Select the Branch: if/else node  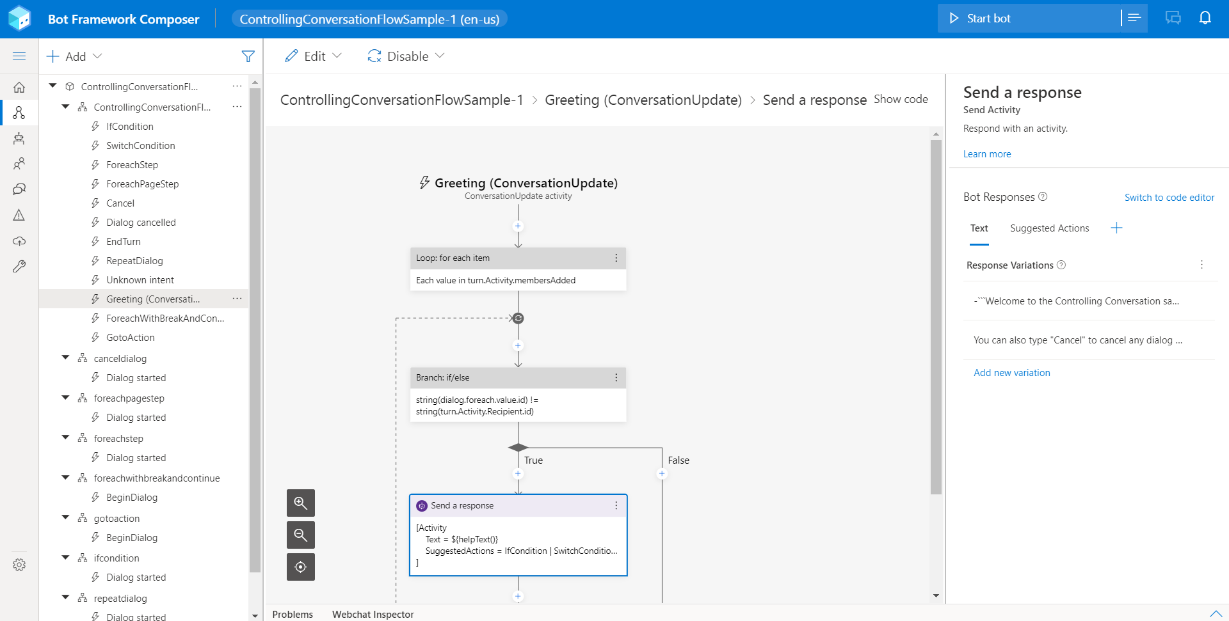point(518,395)
